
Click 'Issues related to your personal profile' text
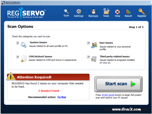pyautogui.click(x=115, y=48)
